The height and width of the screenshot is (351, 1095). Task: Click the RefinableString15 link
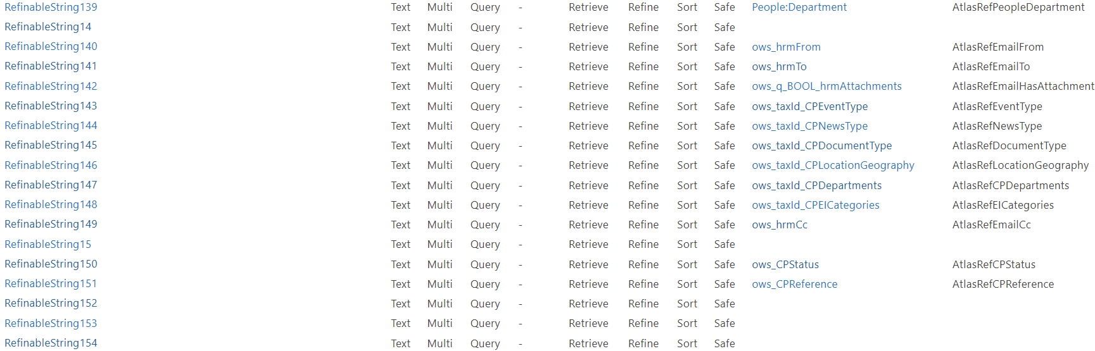click(47, 245)
